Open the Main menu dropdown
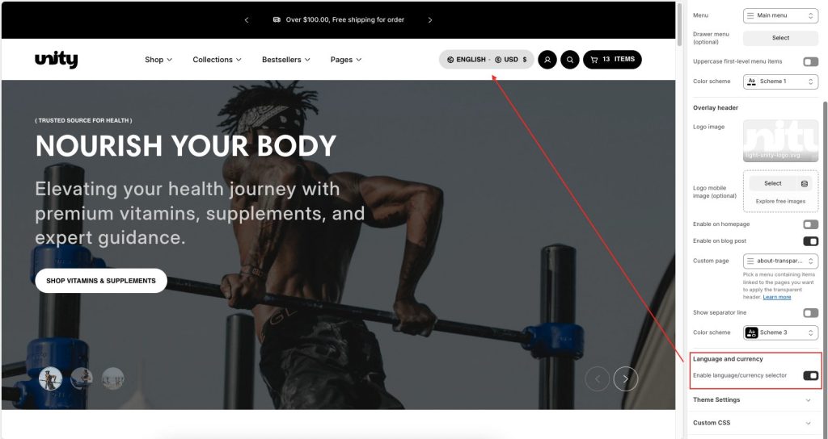The width and height of the screenshot is (828, 439). coord(780,16)
